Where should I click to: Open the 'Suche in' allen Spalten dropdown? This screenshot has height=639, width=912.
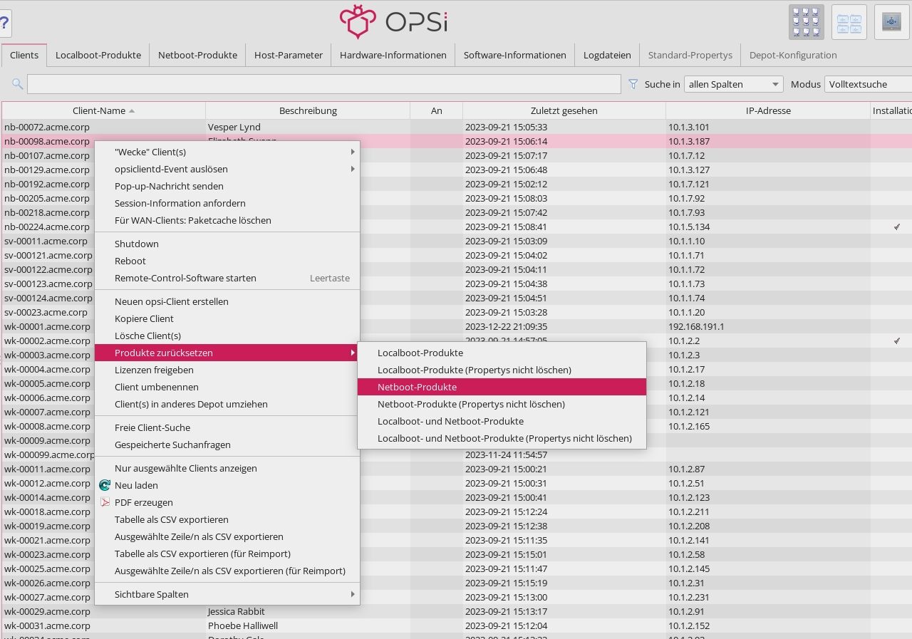coord(734,84)
